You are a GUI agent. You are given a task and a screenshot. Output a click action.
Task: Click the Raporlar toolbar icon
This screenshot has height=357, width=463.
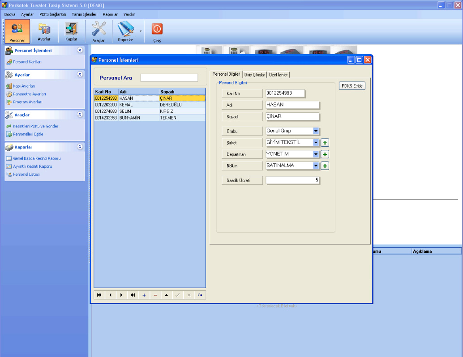tap(125, 32)
